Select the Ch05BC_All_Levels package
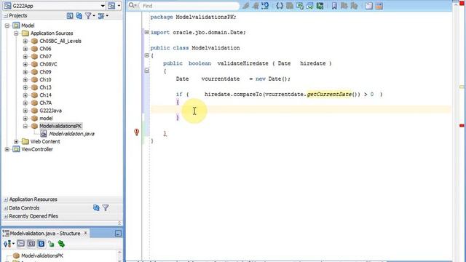Viewport: 466px width, 262px height. [x=60, y=41]
